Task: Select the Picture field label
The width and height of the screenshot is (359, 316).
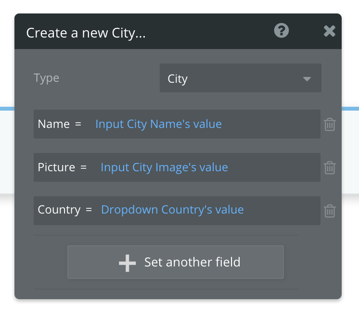Action: click(56, 167)
